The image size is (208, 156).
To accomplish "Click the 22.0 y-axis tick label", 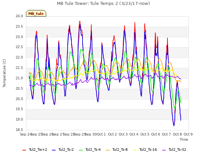I will pyautogui.click(x=19, y=58).
